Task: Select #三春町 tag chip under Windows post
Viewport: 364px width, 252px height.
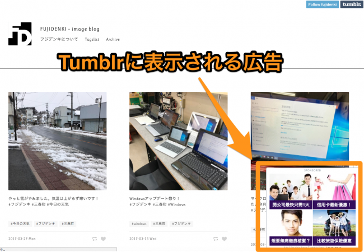Action: pyautogui.click(x=159, y=223)
